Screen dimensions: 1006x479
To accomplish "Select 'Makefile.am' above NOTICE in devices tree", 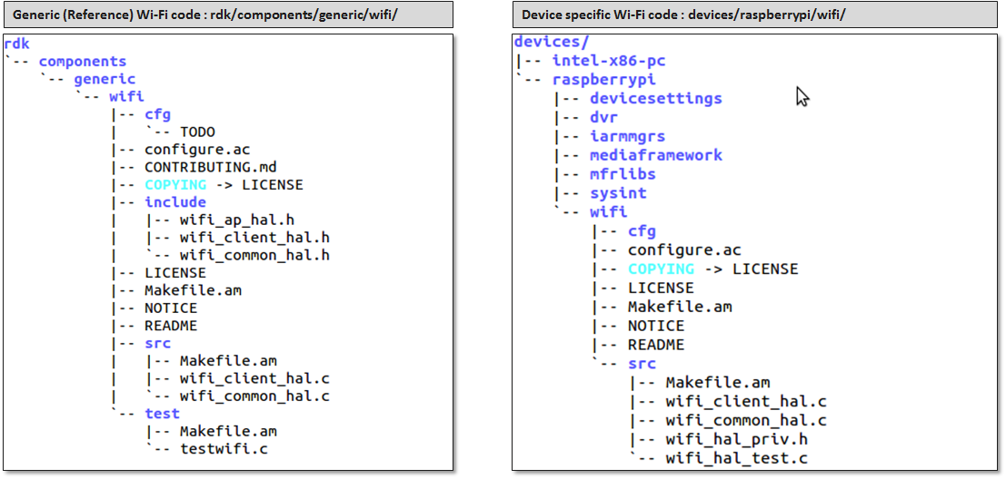I will tap(680, 307).
